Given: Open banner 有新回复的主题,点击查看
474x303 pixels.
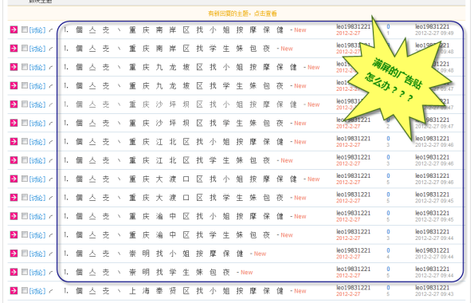Looking at the screenshot, I should tap(242, 14).
